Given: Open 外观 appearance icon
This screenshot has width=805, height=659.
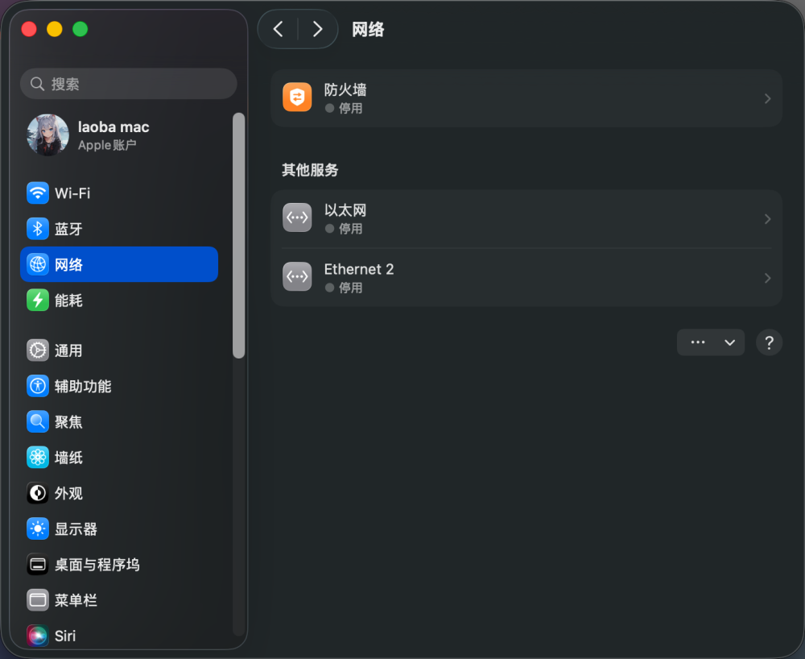Looking at the screenshot, I should coord(38,493).
